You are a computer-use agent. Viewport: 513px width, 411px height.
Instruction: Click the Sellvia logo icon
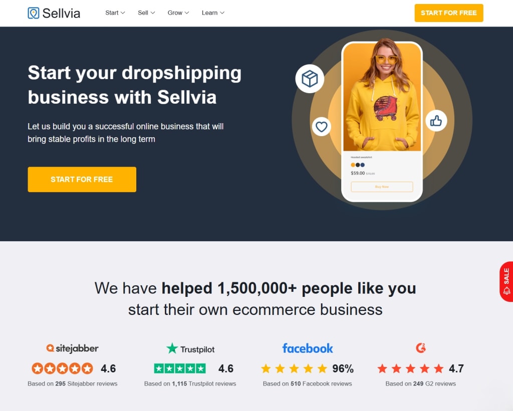click(34, 13)
